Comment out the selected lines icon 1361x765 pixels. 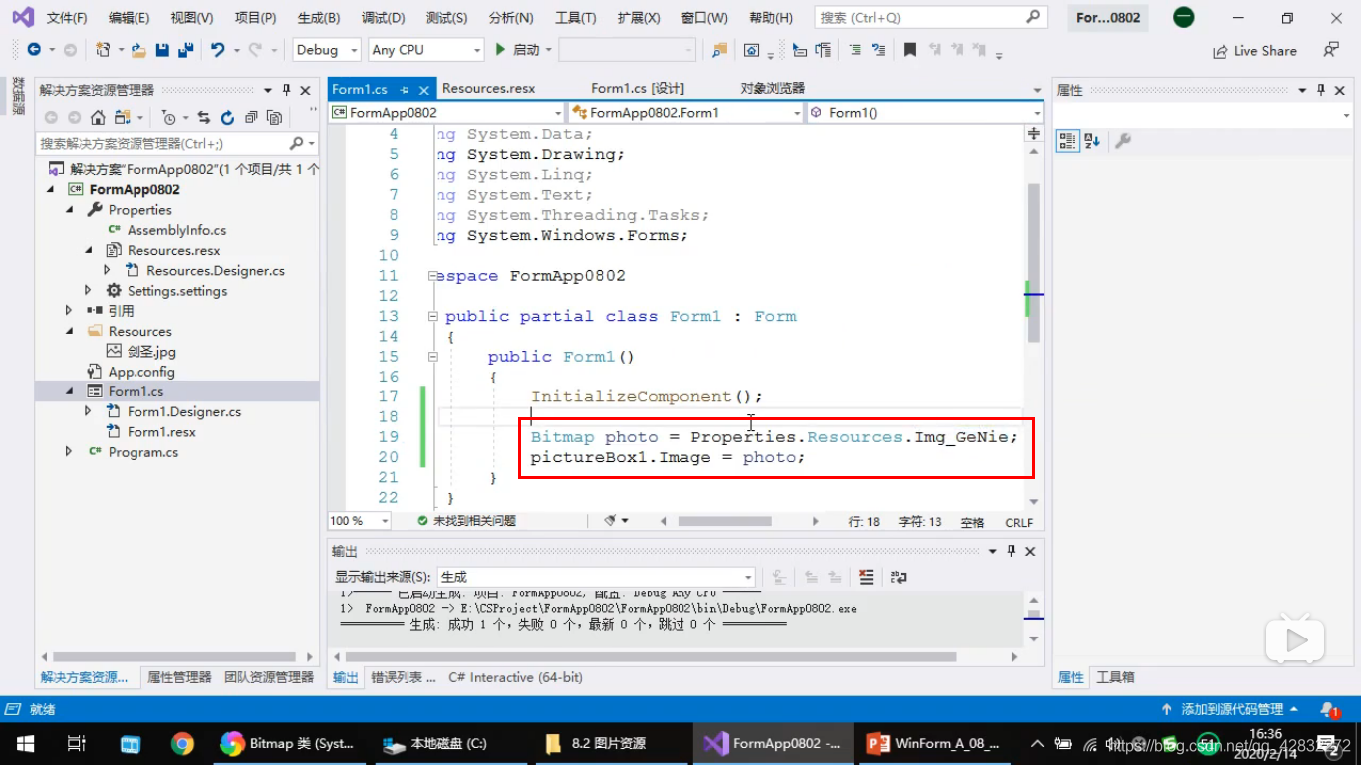(855, 50)
